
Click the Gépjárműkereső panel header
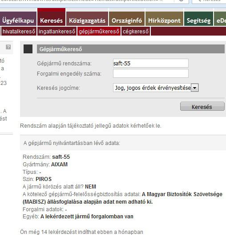[131, 49]
